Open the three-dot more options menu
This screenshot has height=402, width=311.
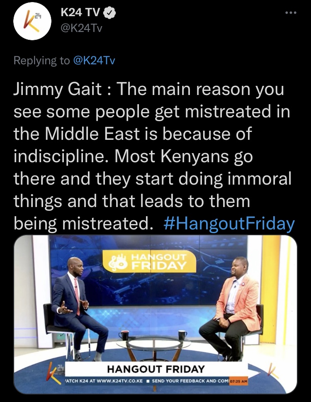pyautogui.click(x=291, y=12)
